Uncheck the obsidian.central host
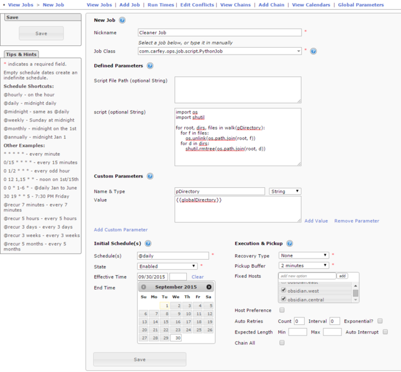The image size is (401, 372). (x=283, y=299)
